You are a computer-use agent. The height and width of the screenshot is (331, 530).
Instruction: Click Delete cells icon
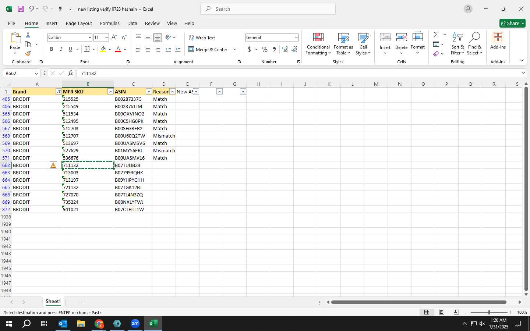pyautogui.click(x=402, y=37)
